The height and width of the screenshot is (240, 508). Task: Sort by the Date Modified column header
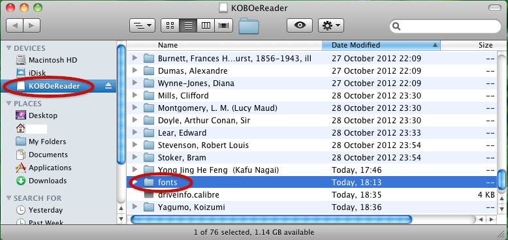(381, 45)
